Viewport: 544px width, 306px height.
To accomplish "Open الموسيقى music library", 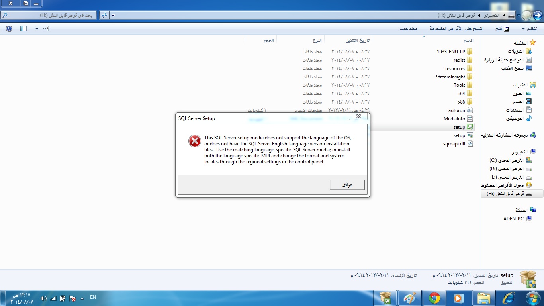I will (519, 118).
